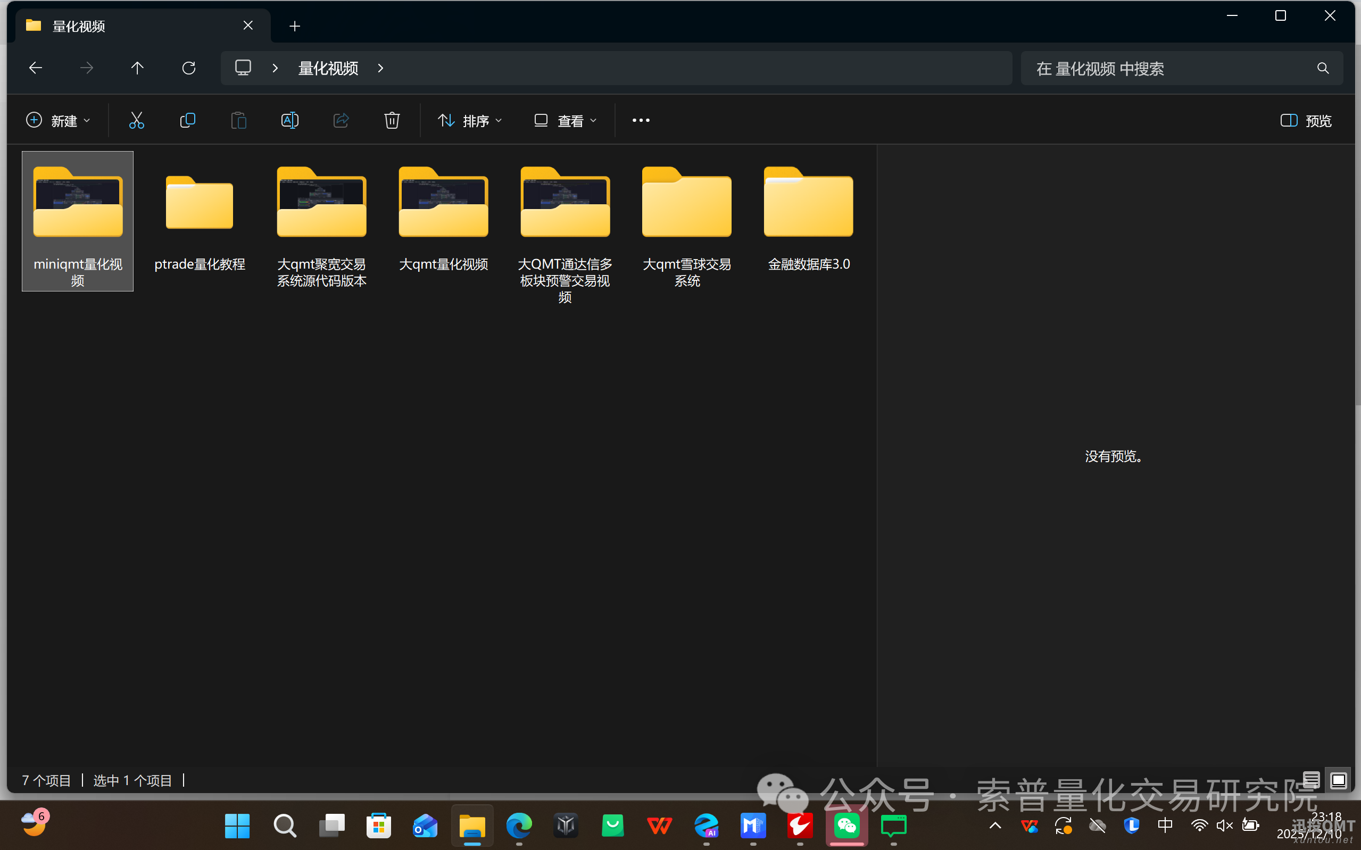Open a new tab with the plus button

coord(294,26)
